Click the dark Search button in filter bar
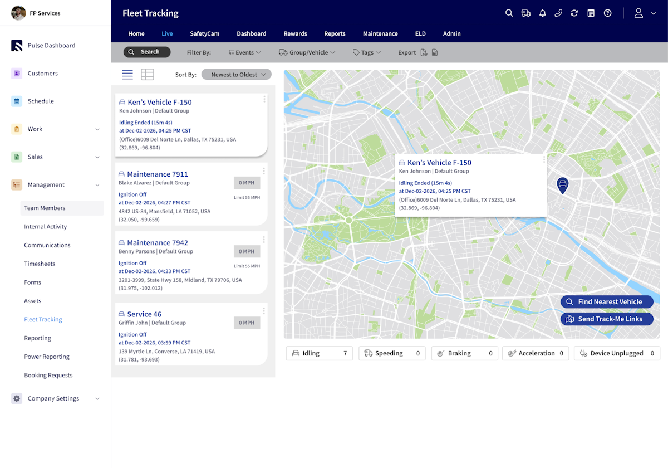 [147, 52]
